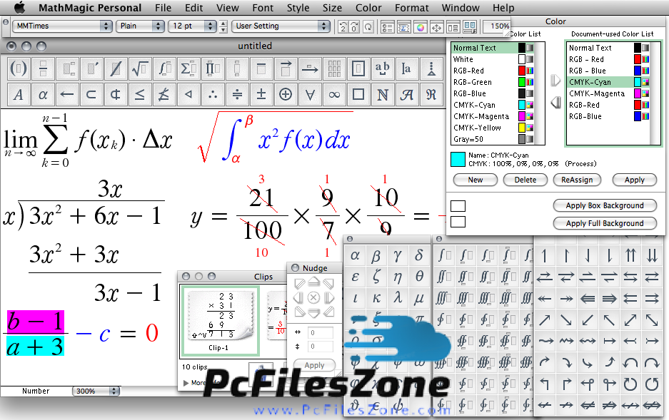
Task: Click the horizontal nudge value field
Action: tap(321, 332)
